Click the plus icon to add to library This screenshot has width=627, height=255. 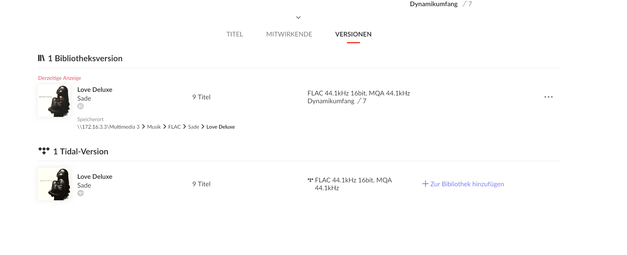425,184
